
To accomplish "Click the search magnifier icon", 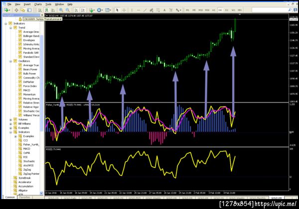I will coord(290,10).
